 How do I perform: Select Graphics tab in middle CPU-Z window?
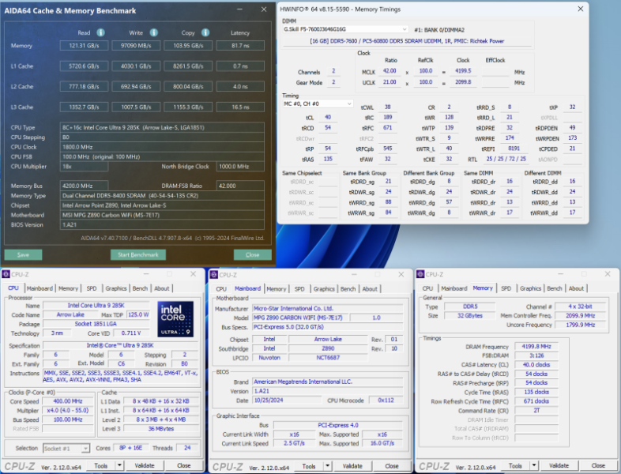point(324,288)
